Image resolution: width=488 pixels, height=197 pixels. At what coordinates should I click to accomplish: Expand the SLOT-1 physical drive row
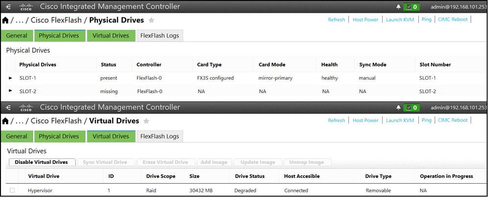pos(11,78)
